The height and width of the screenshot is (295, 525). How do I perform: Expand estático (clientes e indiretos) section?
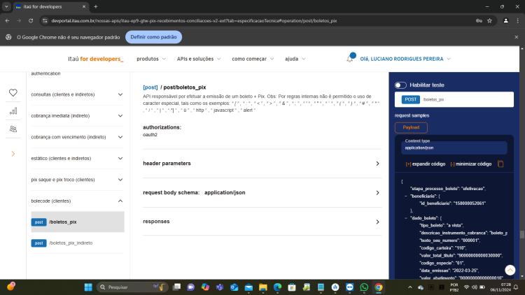(77, 159)
